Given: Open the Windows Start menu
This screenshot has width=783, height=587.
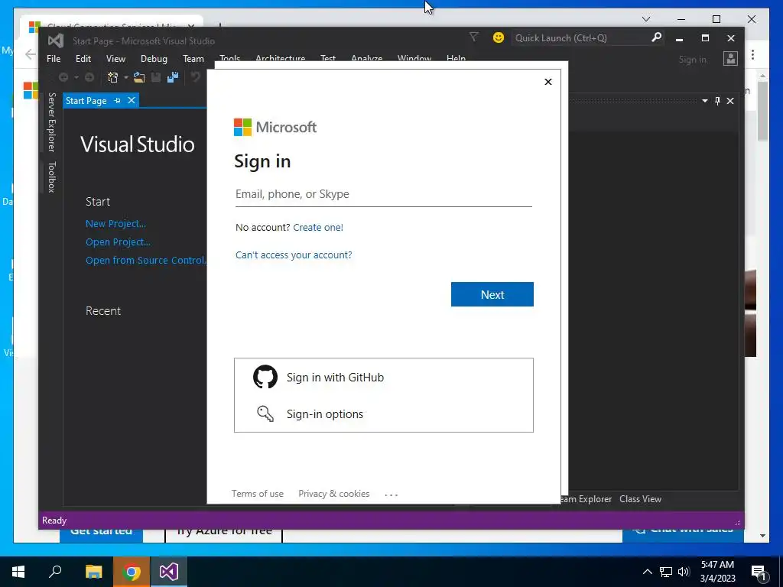Looking at the screenshot, I should pyautogui.click(x=18, y=572).
